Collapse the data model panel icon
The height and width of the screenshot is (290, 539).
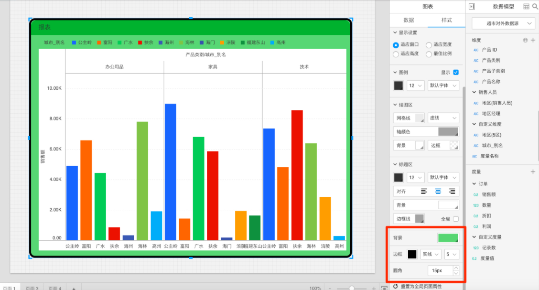click(x=472, y=7)
